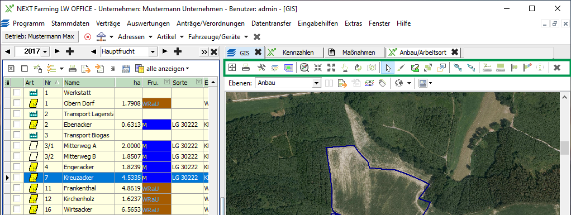Switch to the Maßnahmen tab
This screenshot has width=571, height=215.
(355, 52)
